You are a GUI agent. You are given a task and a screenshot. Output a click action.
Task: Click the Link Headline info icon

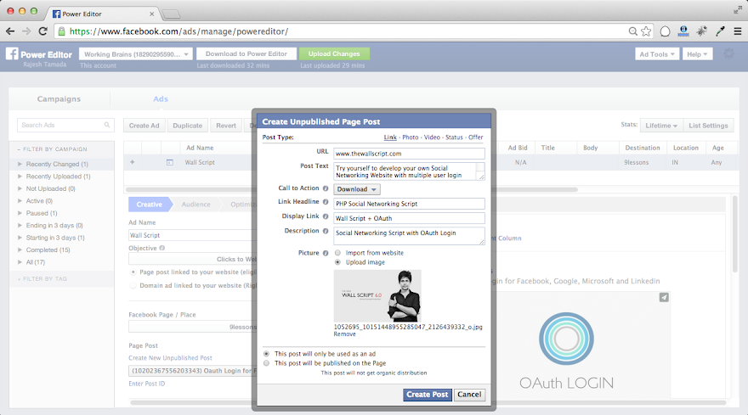[326, 202]
